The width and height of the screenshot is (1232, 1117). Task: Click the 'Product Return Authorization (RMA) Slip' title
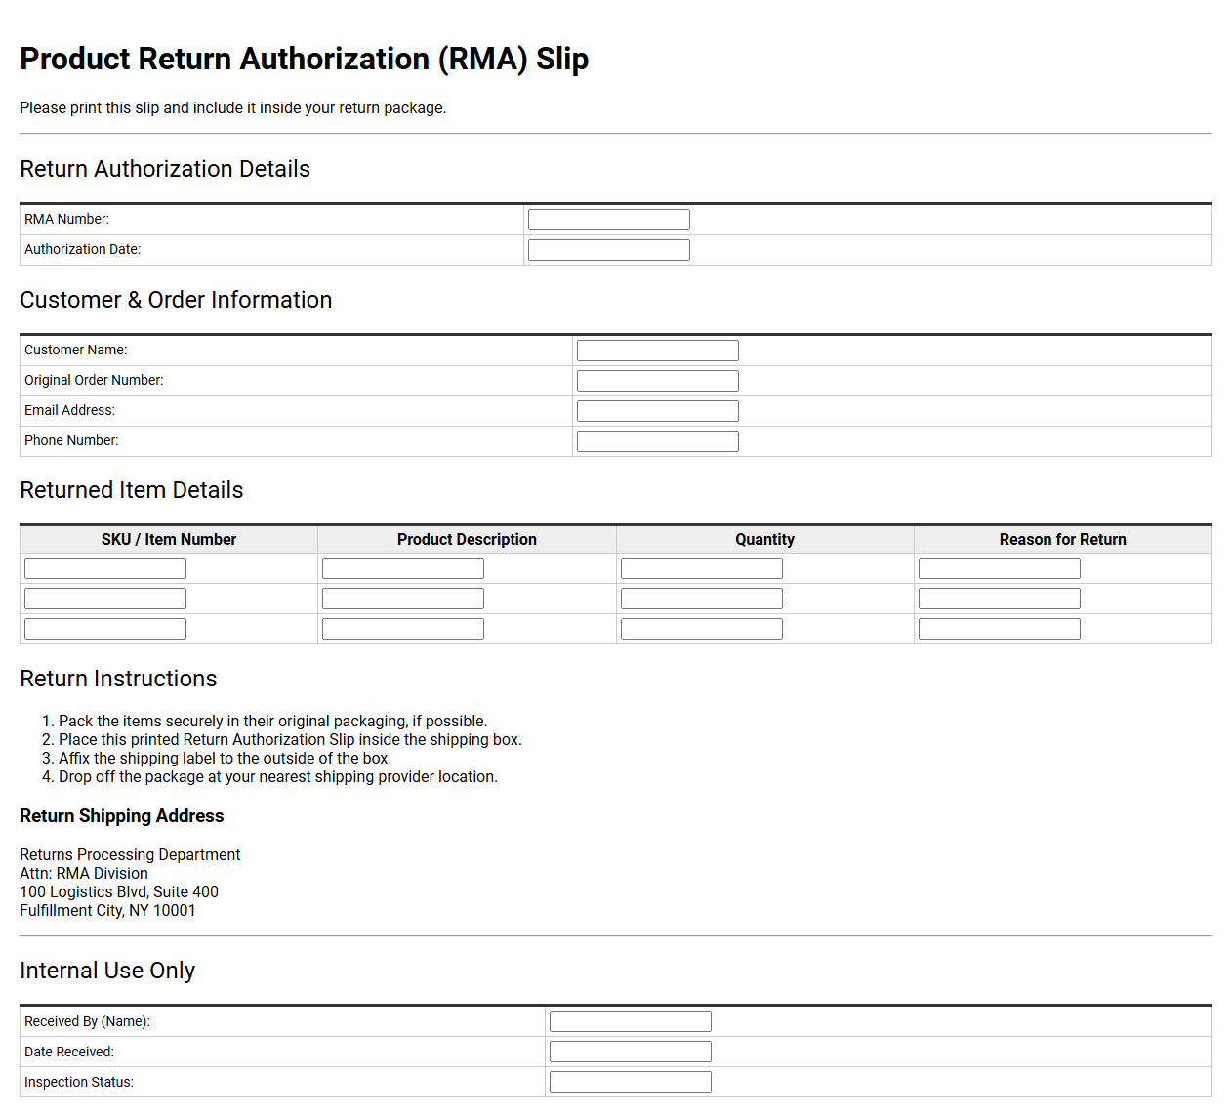pyautogui.click(x=305, y=60)
